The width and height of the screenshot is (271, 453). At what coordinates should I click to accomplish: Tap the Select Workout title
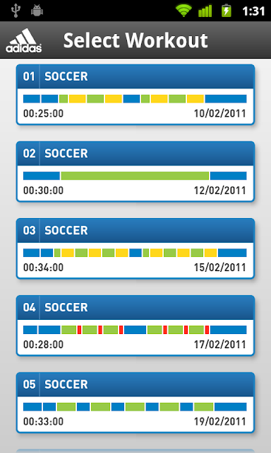click(x=135, y=40)
